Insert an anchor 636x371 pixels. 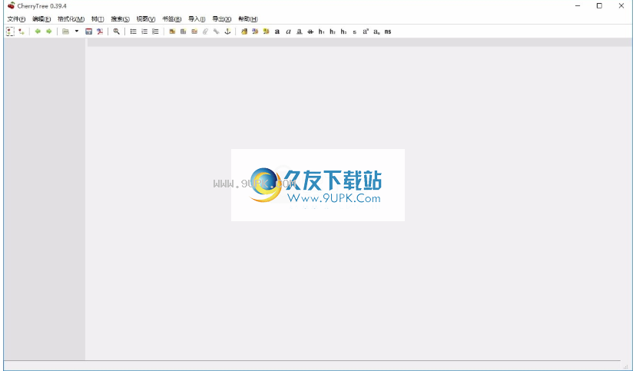coord(227,31)
